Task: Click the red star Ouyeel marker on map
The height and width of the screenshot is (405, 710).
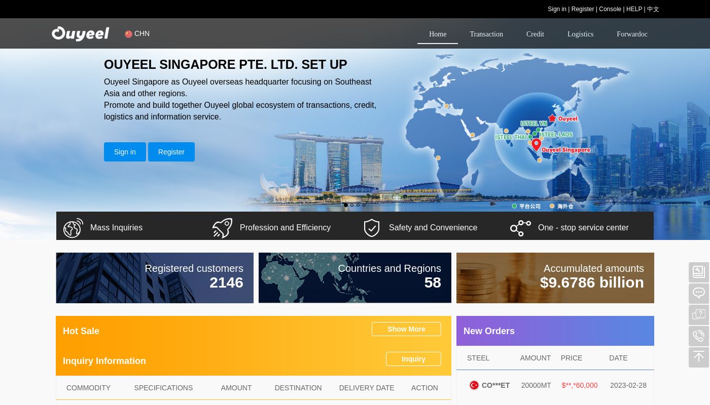Action: coord(552,118)
